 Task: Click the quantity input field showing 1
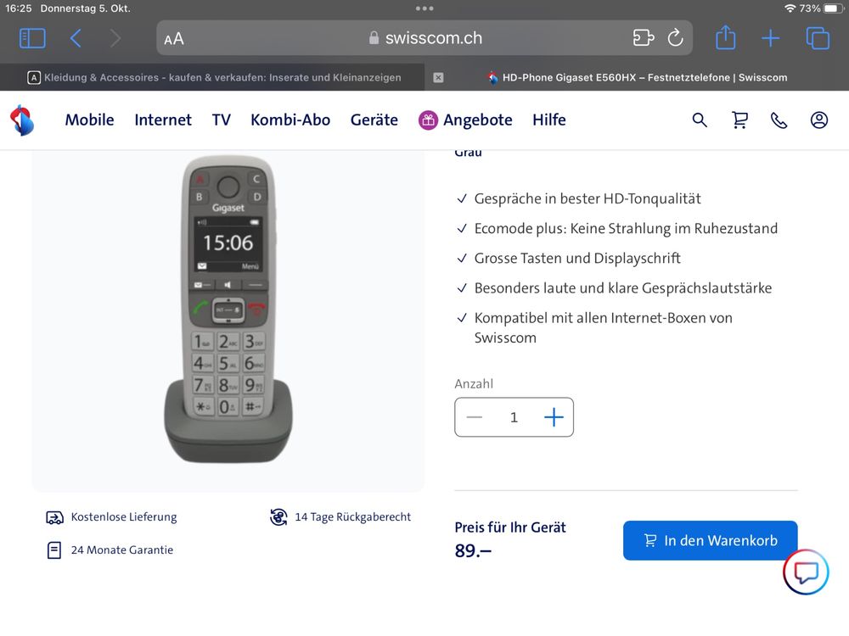click(x=514, y=416)
